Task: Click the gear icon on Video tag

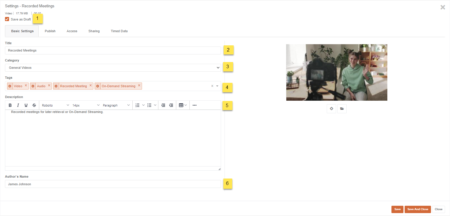Action: tap(10, 86)
